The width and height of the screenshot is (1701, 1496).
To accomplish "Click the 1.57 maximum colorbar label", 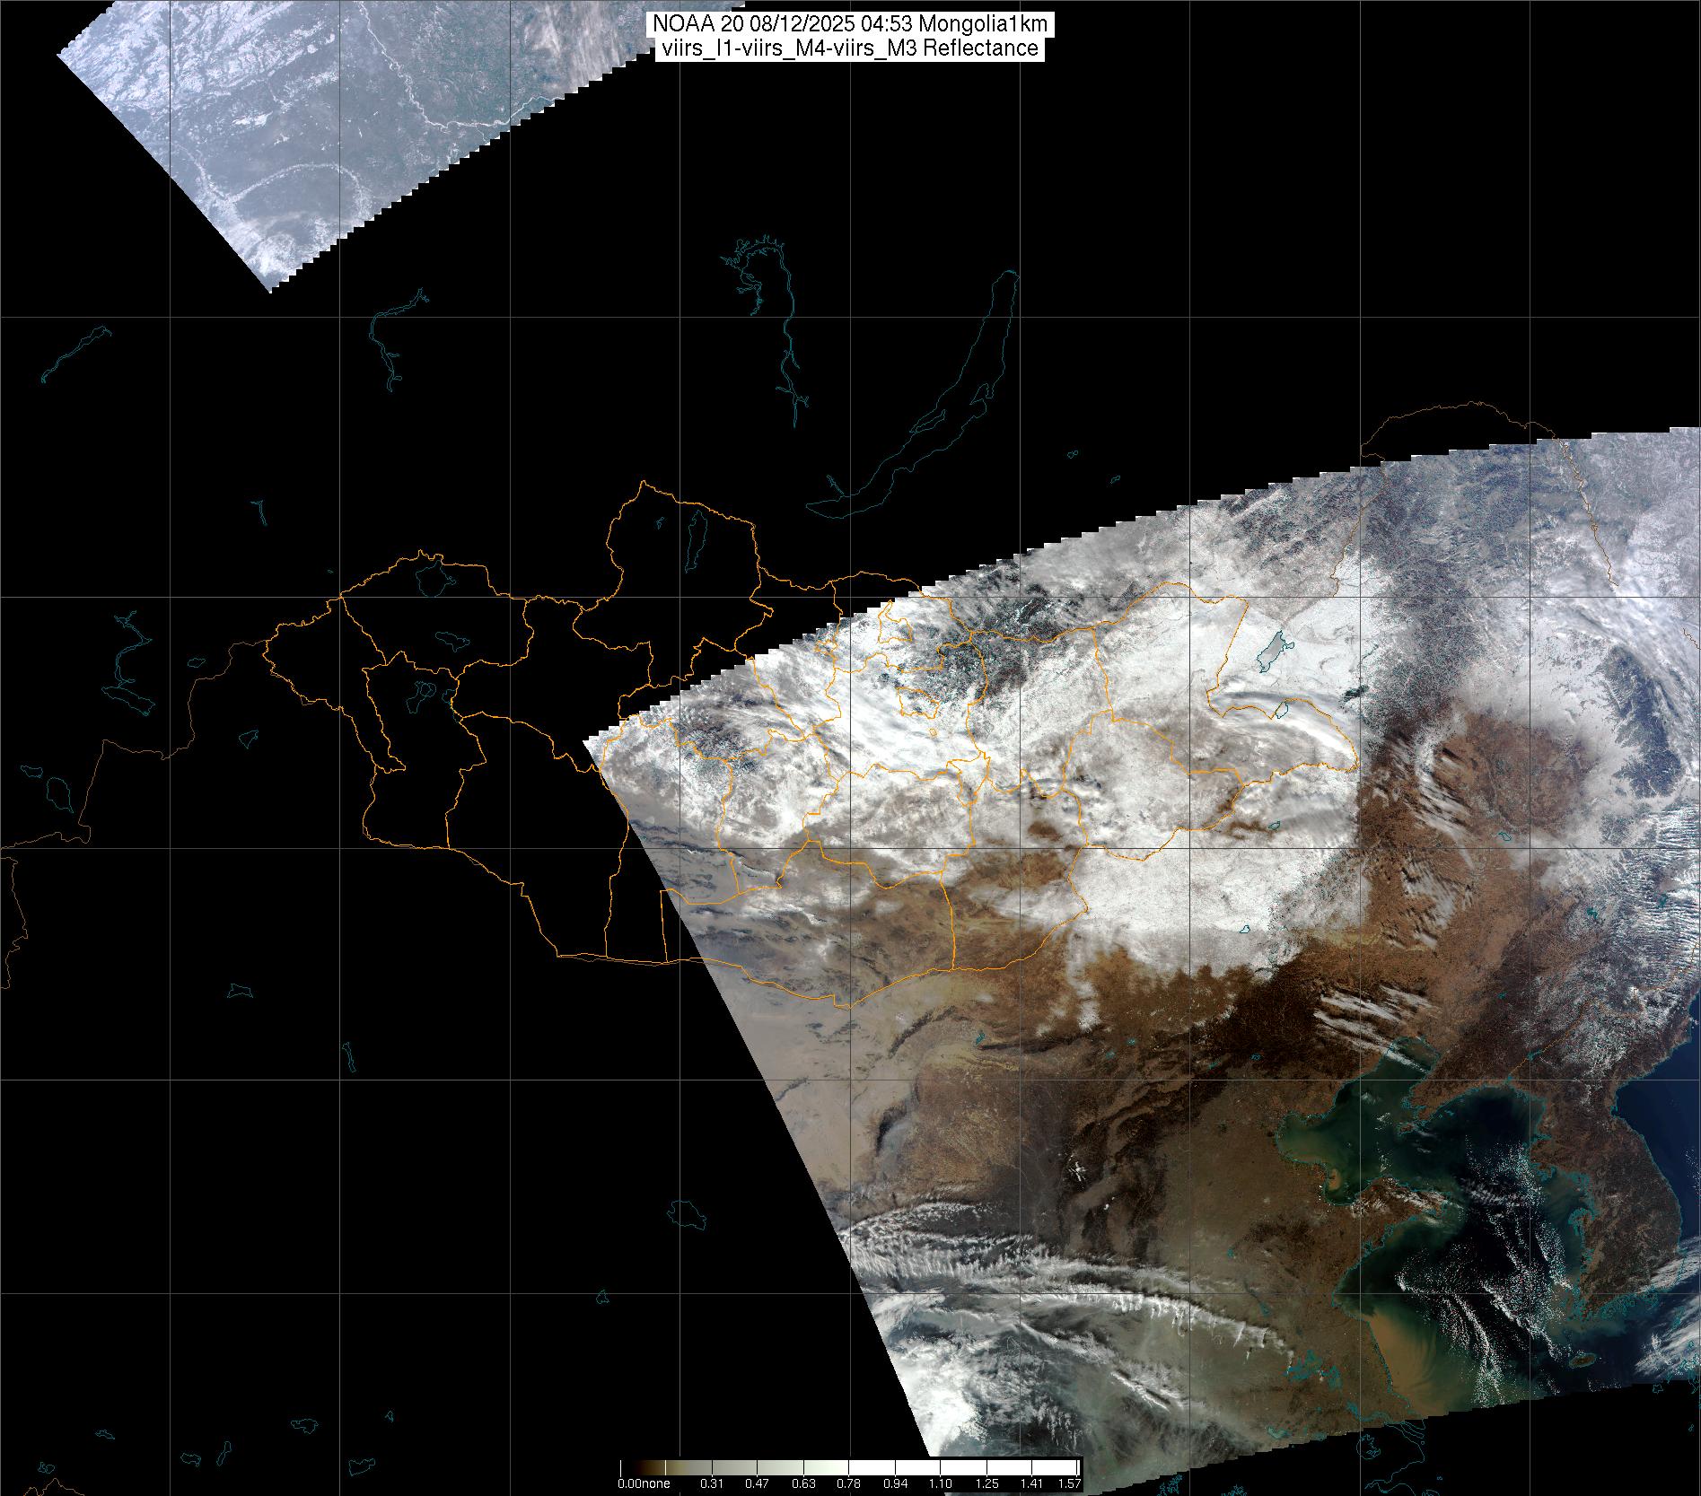I will pos(1068,1483).
